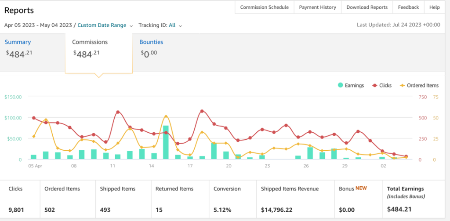The width and height of the screenshot is (450, 221).
Task: Toggle the Clicks legend series
Action: click(x=382, y=85)
